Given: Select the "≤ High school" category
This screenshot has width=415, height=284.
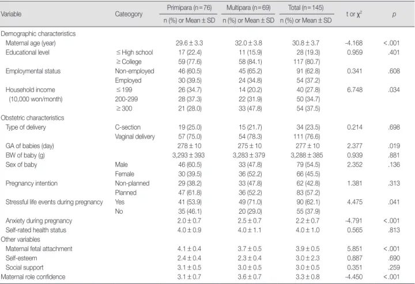Looking at the screenshot, I should 134,52.
